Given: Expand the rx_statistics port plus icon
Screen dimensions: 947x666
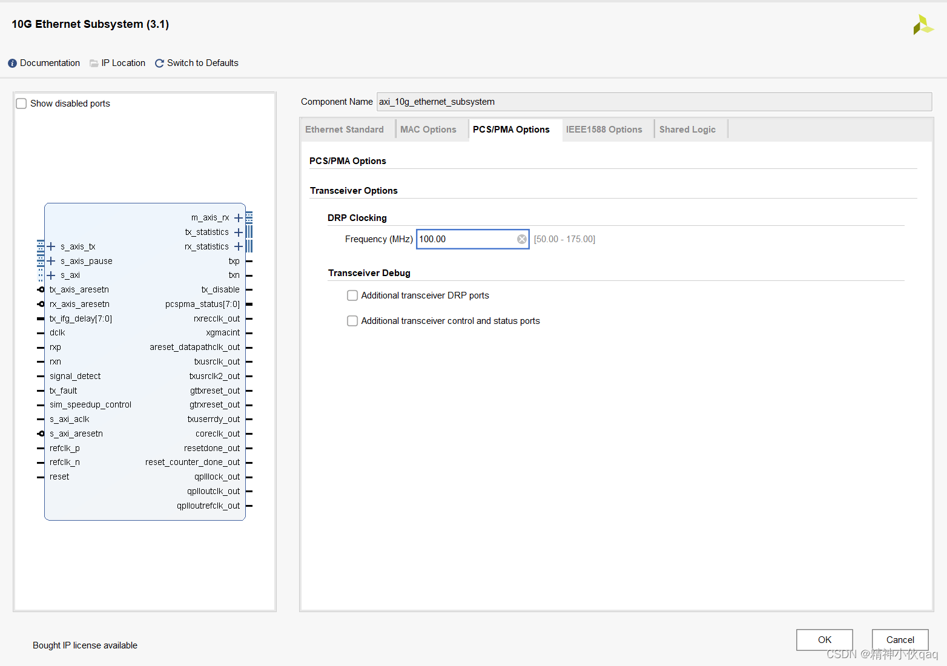Looking at the screenshot, I should point(239,246).
